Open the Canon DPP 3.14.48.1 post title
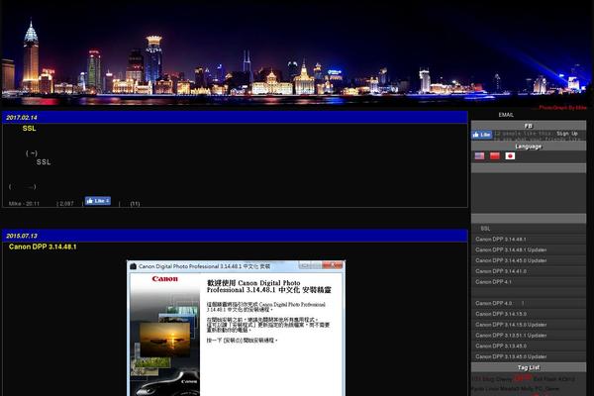Screen dimensions: 594x396 43,247
